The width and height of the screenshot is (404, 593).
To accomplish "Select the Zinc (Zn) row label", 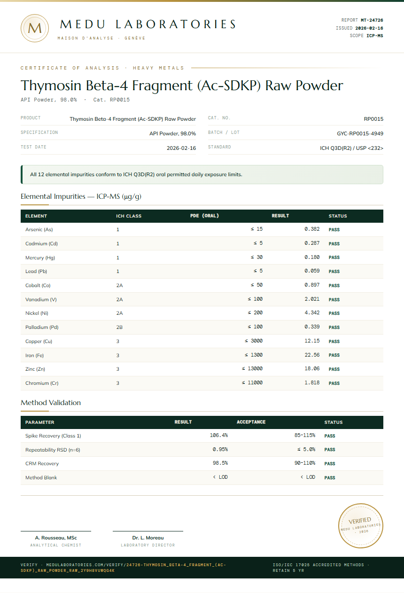I will tap(35, 369).
